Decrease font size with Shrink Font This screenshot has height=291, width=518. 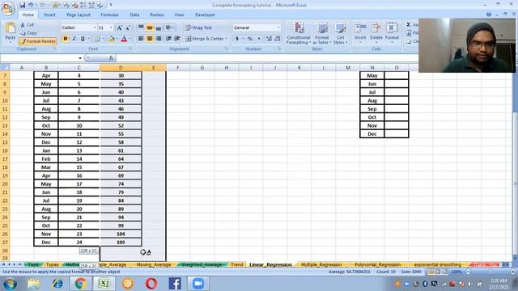coord(128,27)
